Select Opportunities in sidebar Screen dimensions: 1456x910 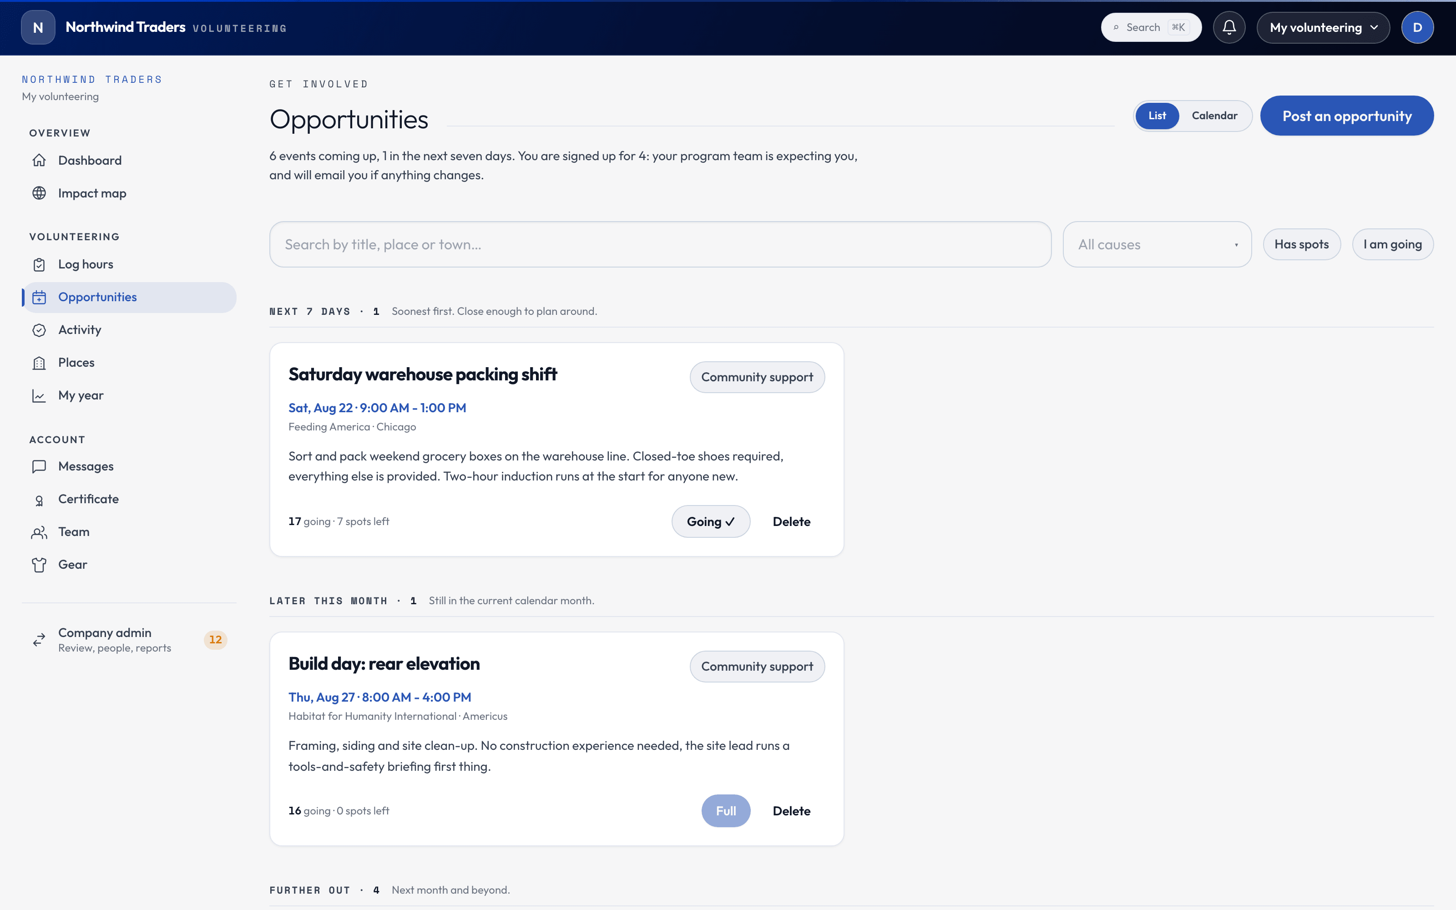(x=129, y=297)
